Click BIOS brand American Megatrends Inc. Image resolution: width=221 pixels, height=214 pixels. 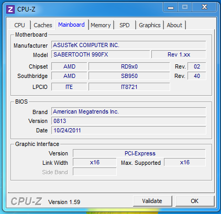pyautogui.click(x=129, y=111)
